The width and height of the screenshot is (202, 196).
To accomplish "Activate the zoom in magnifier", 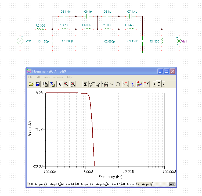I will (x=66, y=84).
